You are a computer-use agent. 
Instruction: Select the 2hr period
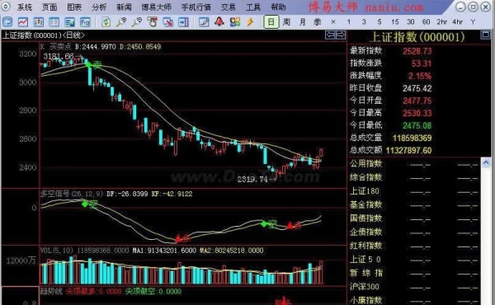tap(441, 21)
